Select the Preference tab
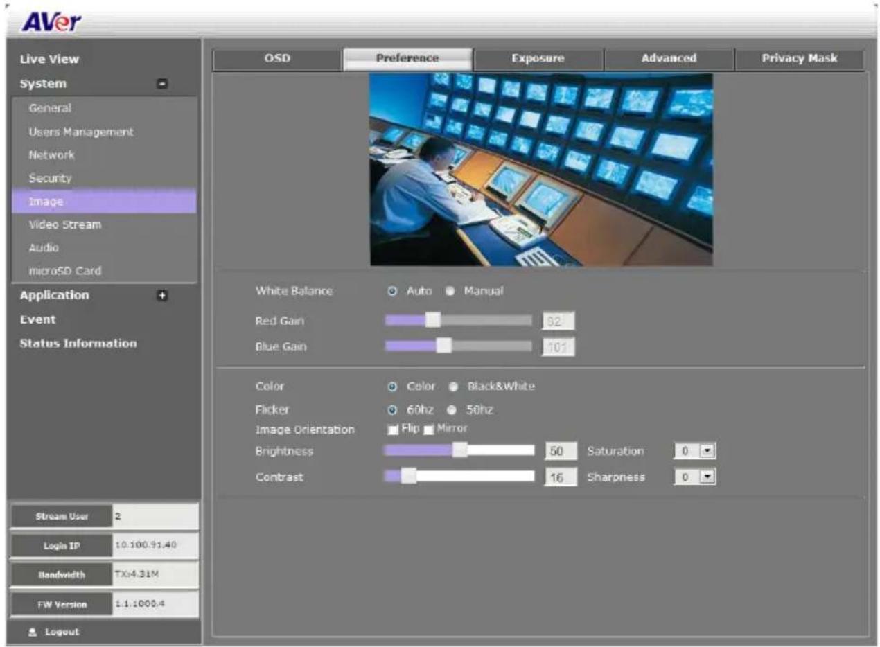Viewport: 880px width, 647px height. (x=407, y=60)
